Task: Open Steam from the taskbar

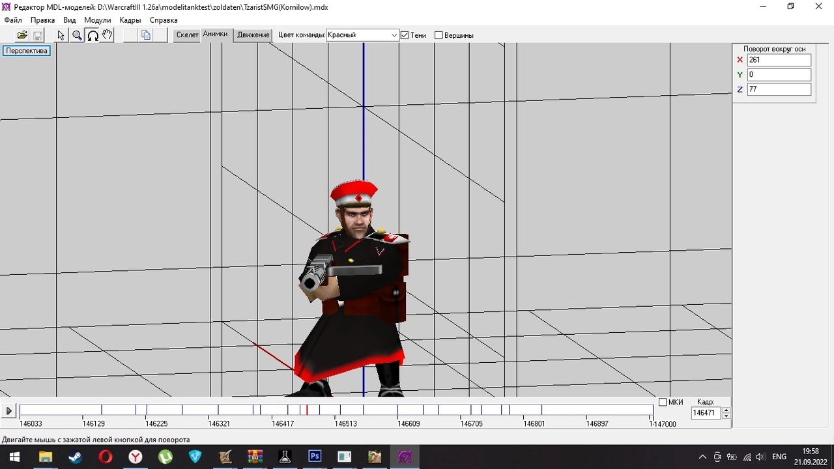Action: click(75, 457)
